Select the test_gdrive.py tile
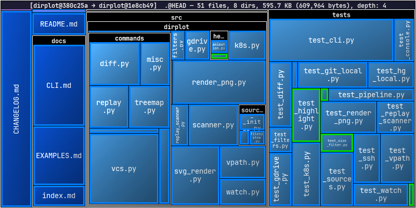416x208 pixels. 280,179
